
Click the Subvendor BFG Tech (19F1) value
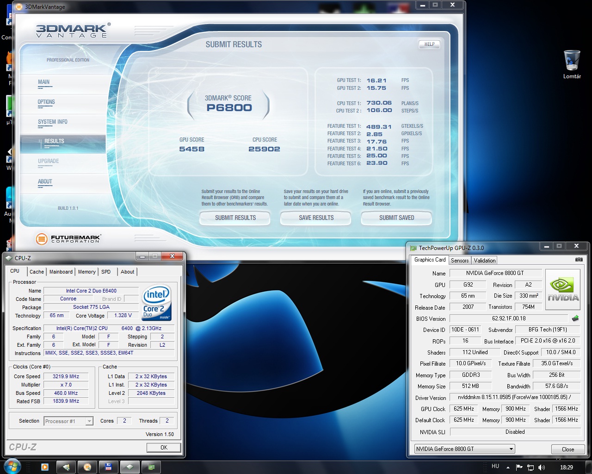548,330
